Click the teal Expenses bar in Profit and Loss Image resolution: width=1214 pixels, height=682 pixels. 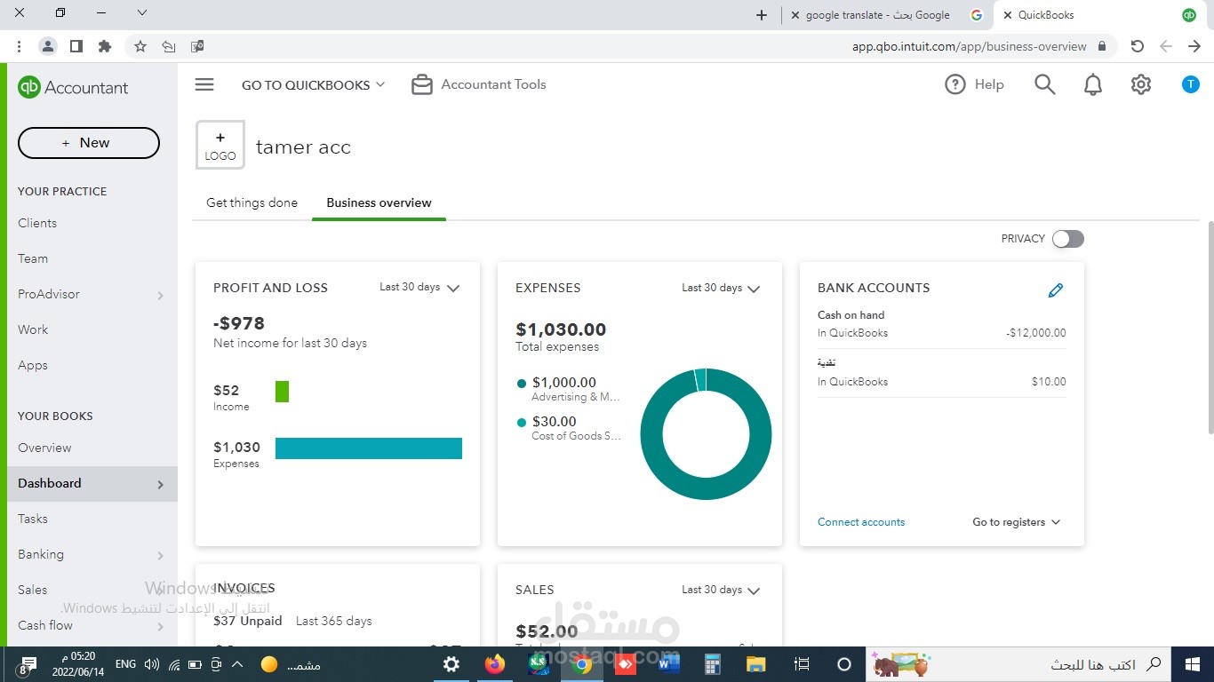(369, 448)
